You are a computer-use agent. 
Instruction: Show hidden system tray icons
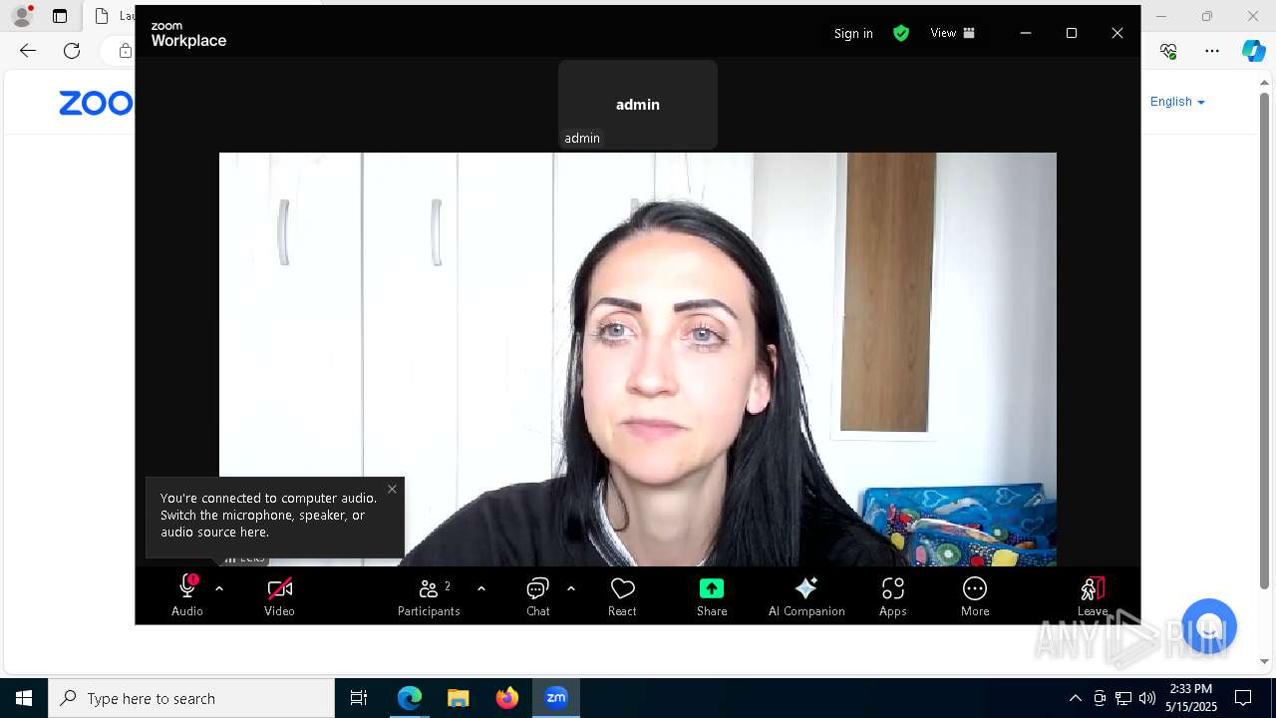tap(1075, 698)
